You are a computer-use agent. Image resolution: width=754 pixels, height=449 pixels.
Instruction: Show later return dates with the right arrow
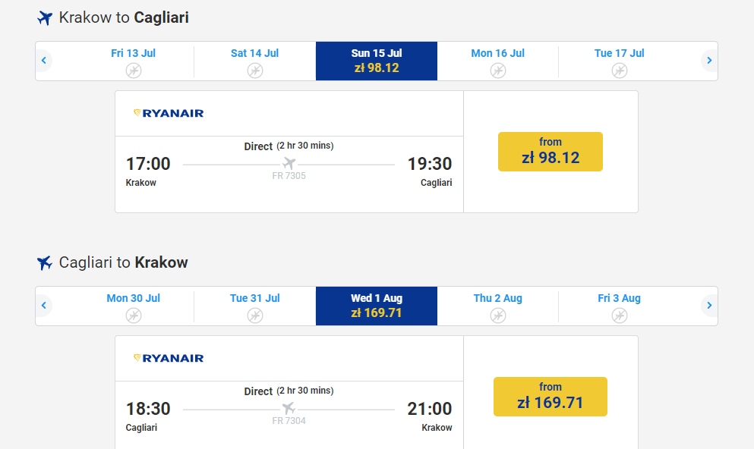click(709, 306)
